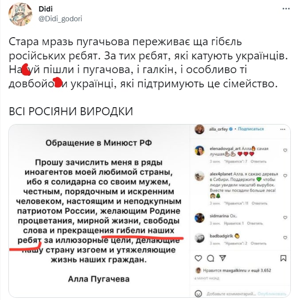Like the alex4planet comment heart

(x=285, y=175)
